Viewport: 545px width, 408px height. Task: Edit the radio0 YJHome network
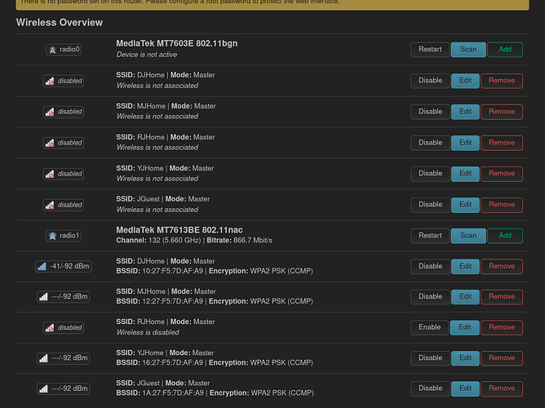coord(465,174)
